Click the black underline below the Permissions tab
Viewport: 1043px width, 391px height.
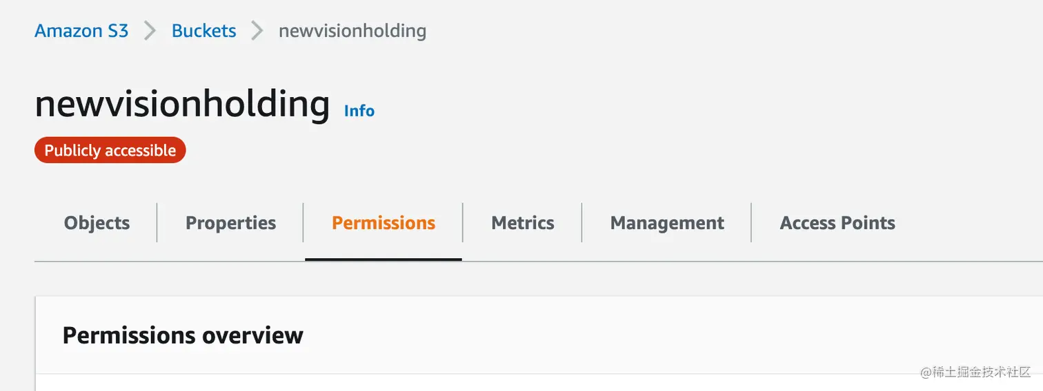point(384,260)
